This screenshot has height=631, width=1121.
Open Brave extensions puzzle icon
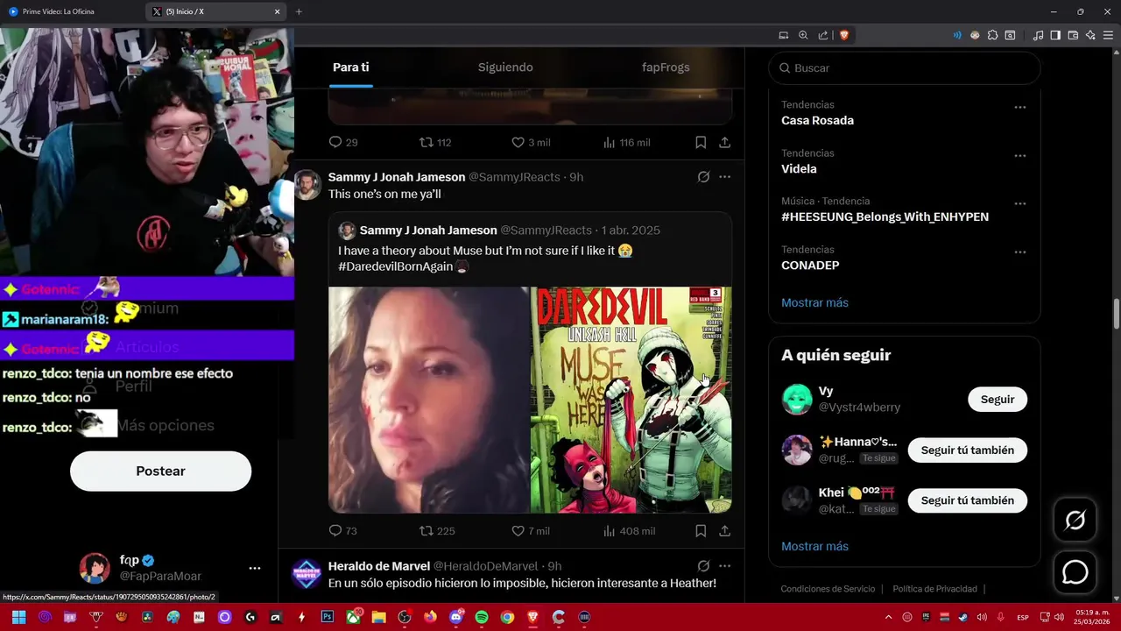(992, 35)
